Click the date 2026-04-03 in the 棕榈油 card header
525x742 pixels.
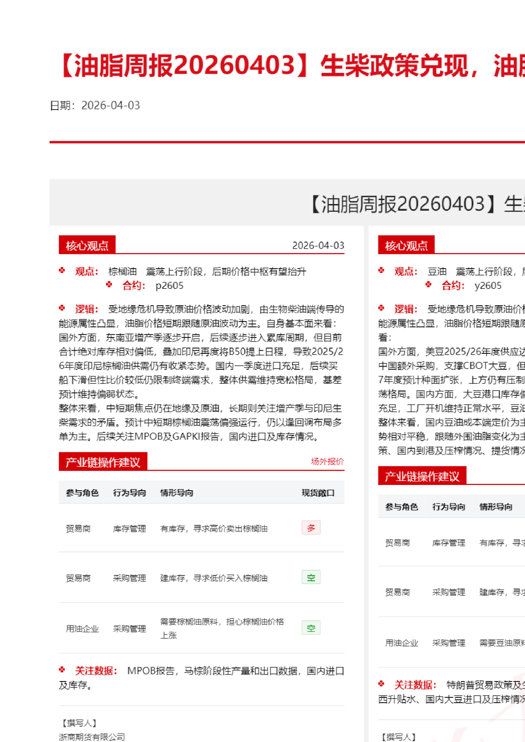click(318, 245)
